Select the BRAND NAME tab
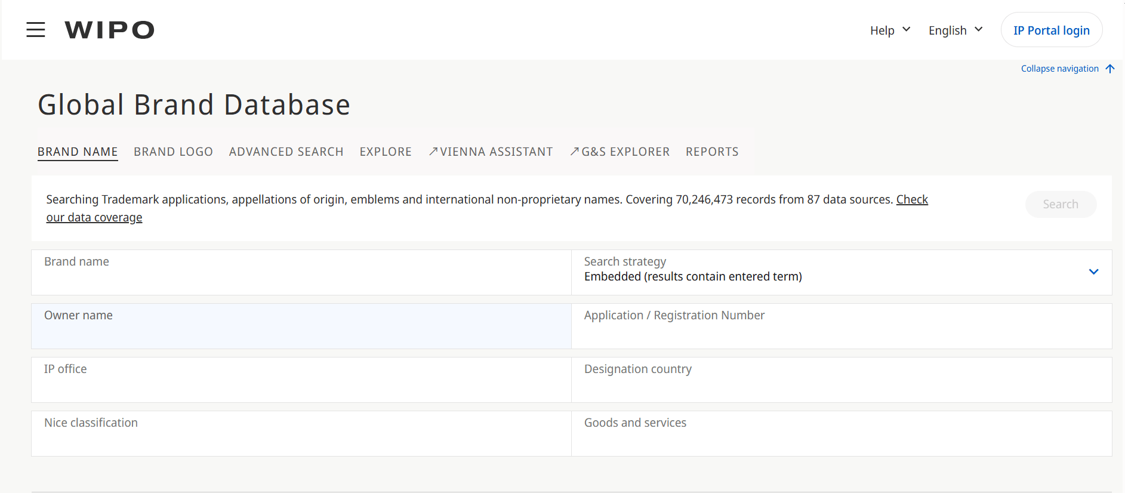1125x493 pixels. tap(78, 152)
